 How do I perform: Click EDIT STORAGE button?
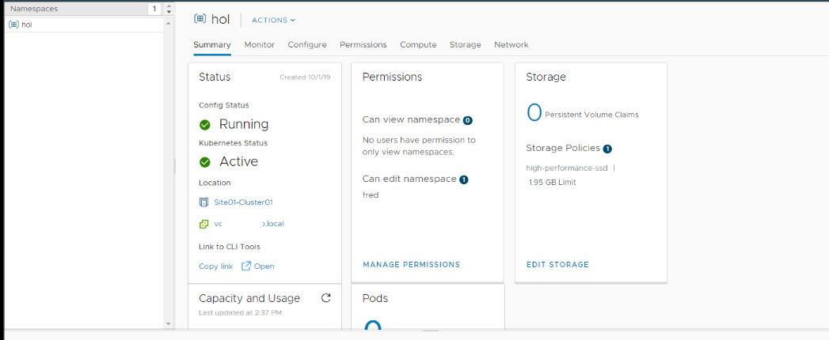coord(557,265)
